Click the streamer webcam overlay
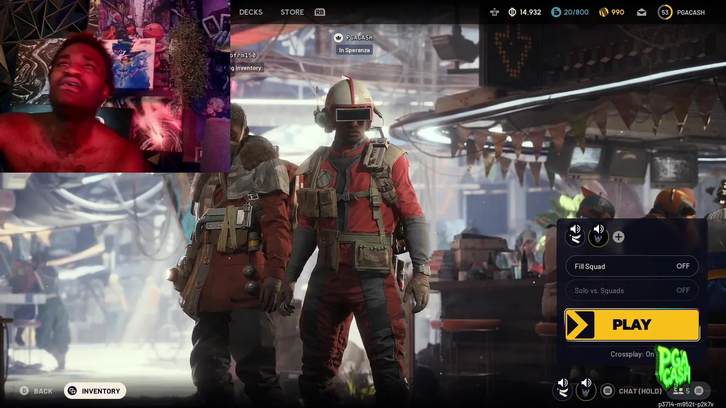The width and height of the screenshot is (726, 408). [x=115, y=86]
